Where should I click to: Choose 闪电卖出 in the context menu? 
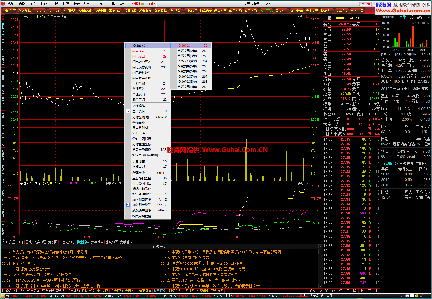(148, 56)
